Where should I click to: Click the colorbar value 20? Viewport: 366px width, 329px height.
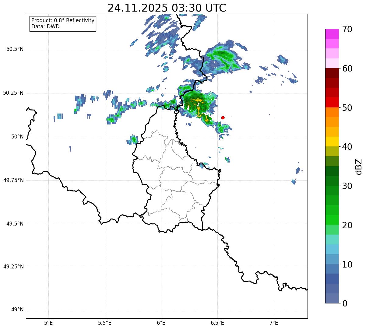(347, 225)
